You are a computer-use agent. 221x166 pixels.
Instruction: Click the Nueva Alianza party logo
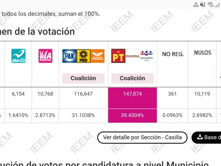(x=19, y=56)
